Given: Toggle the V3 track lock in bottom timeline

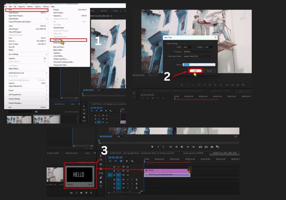Looking at the screenshot, I should [x=114, y=167].
